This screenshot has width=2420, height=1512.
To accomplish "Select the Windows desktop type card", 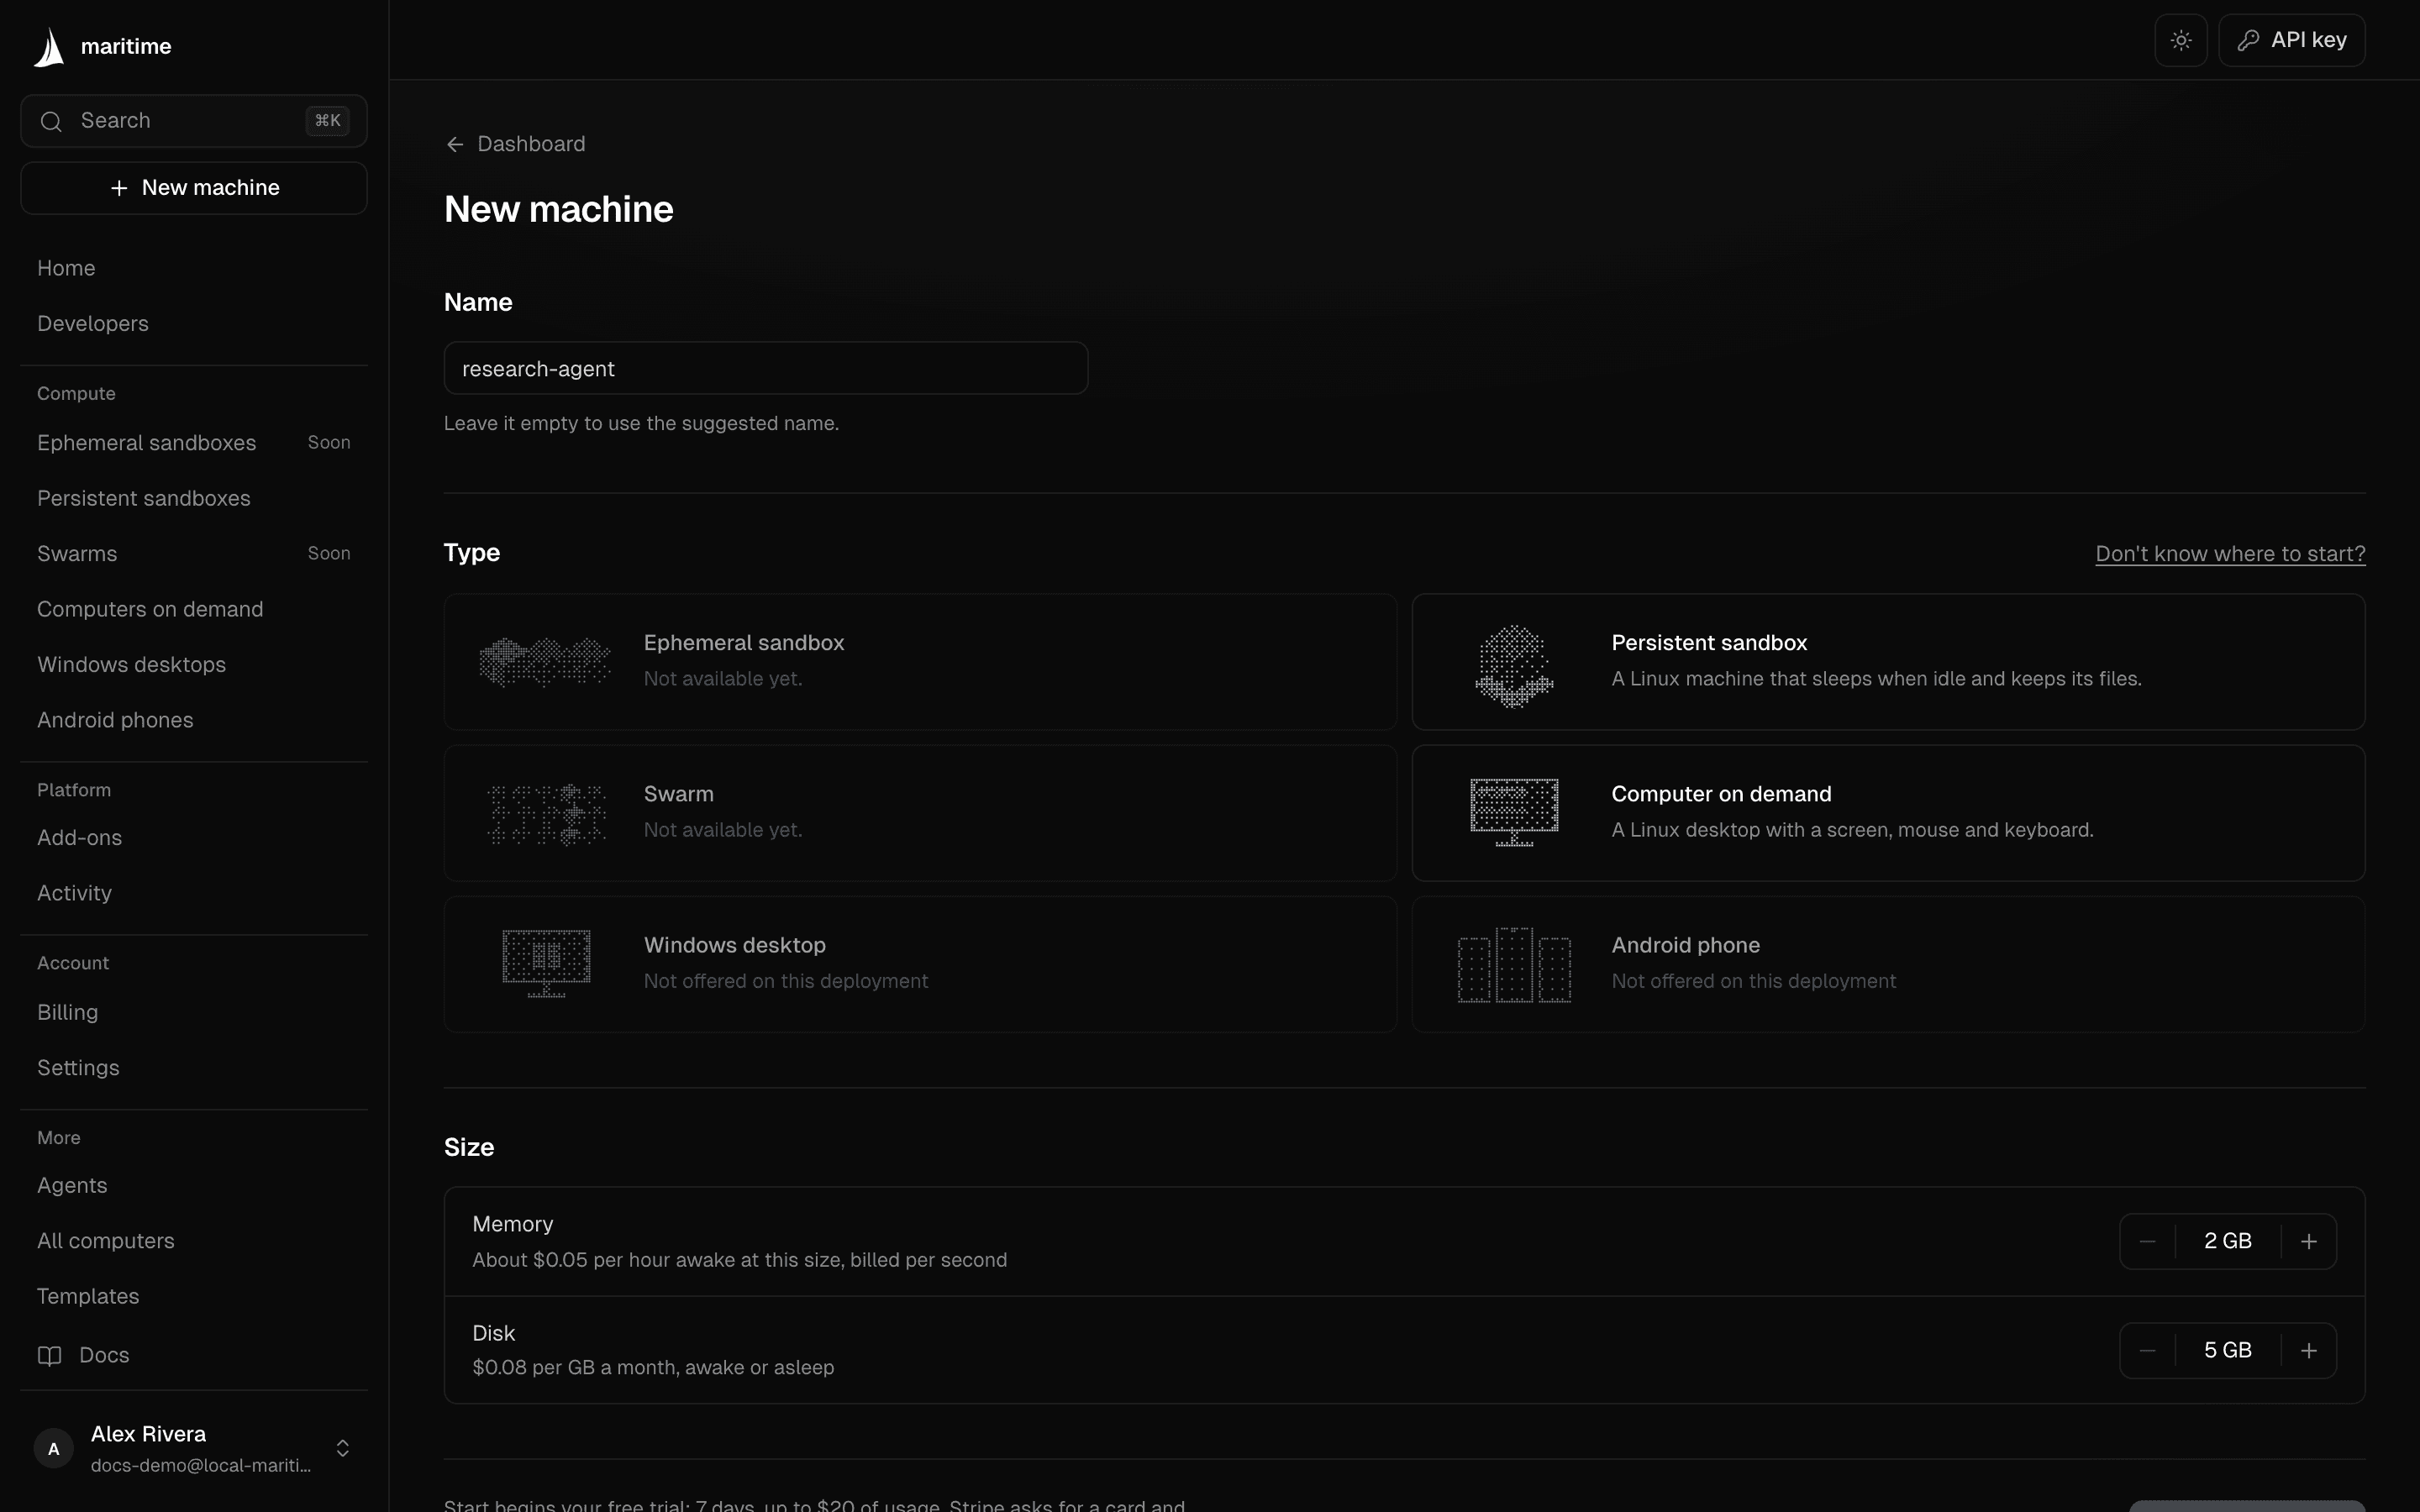I will (x=920, y=964).
